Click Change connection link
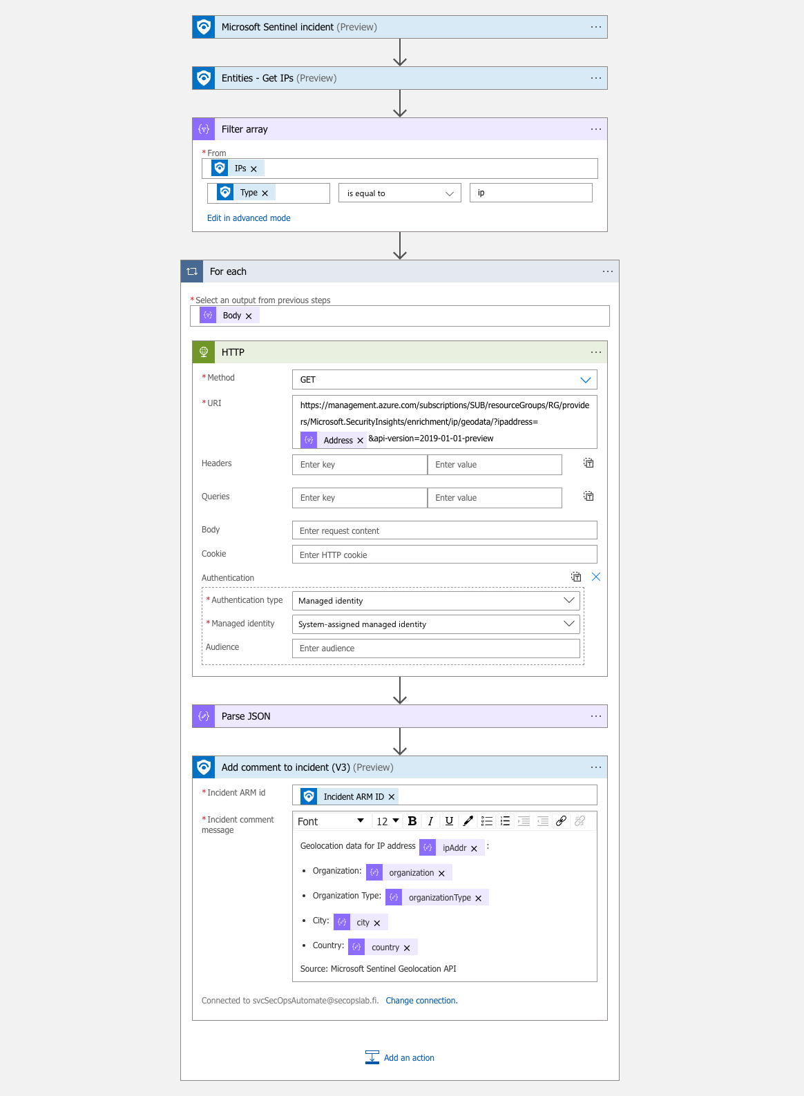Viewport: 804px width, 1096px height. pyautogui.click(x=421, y=1001)
